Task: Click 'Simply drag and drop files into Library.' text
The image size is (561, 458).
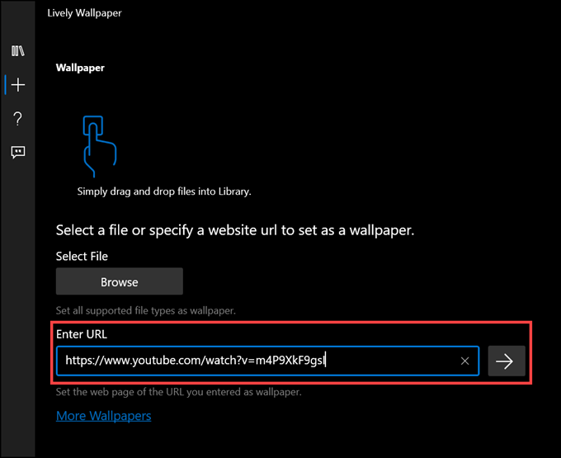Action: [x=164, y=191]
